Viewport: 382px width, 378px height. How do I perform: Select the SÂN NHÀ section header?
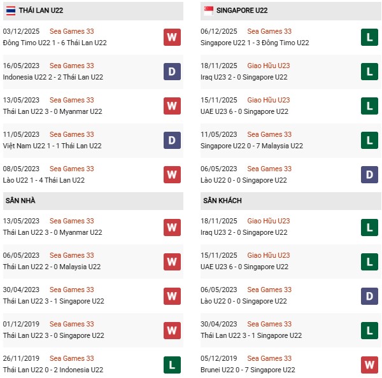tap(20, 200)
